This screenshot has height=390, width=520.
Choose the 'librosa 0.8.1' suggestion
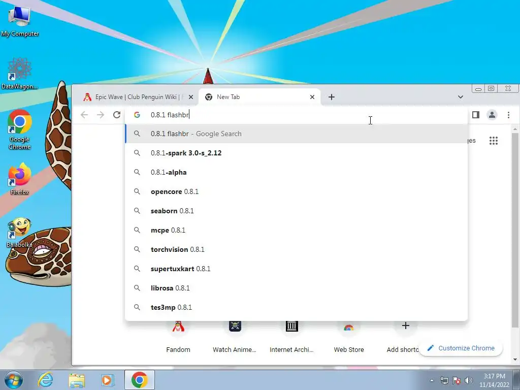click(296, 288)
